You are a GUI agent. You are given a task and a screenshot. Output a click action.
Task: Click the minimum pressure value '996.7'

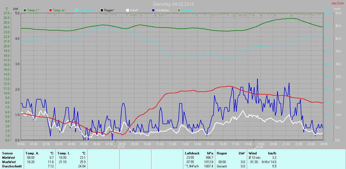[x=209, y=158]
